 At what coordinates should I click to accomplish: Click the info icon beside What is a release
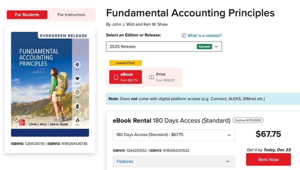point(184,36)
